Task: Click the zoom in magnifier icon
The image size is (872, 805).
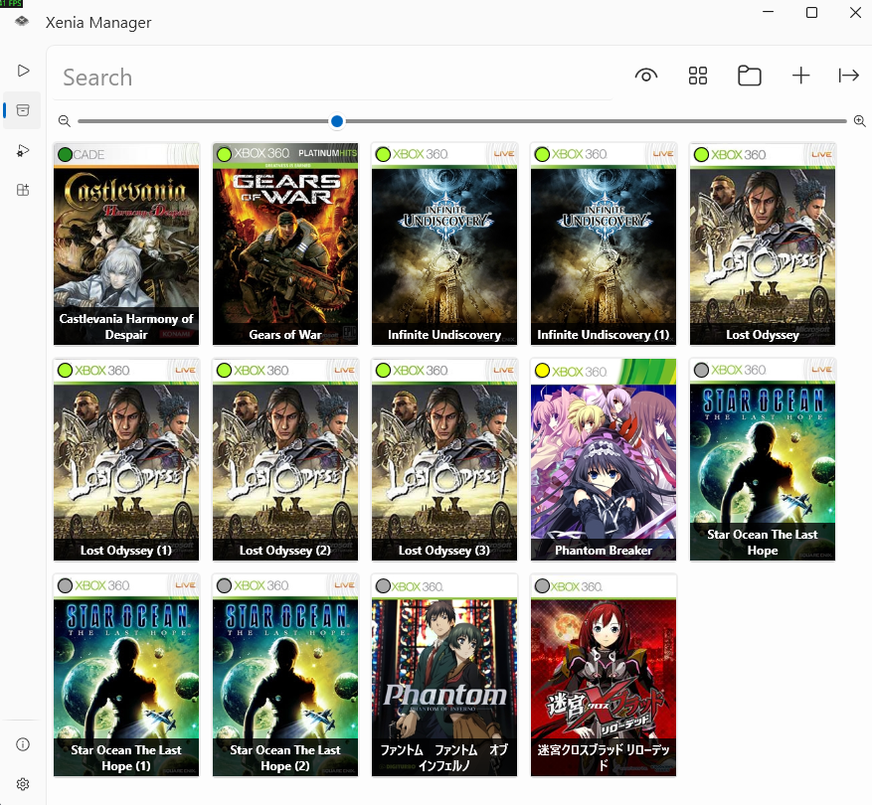Action: [860, 121]
